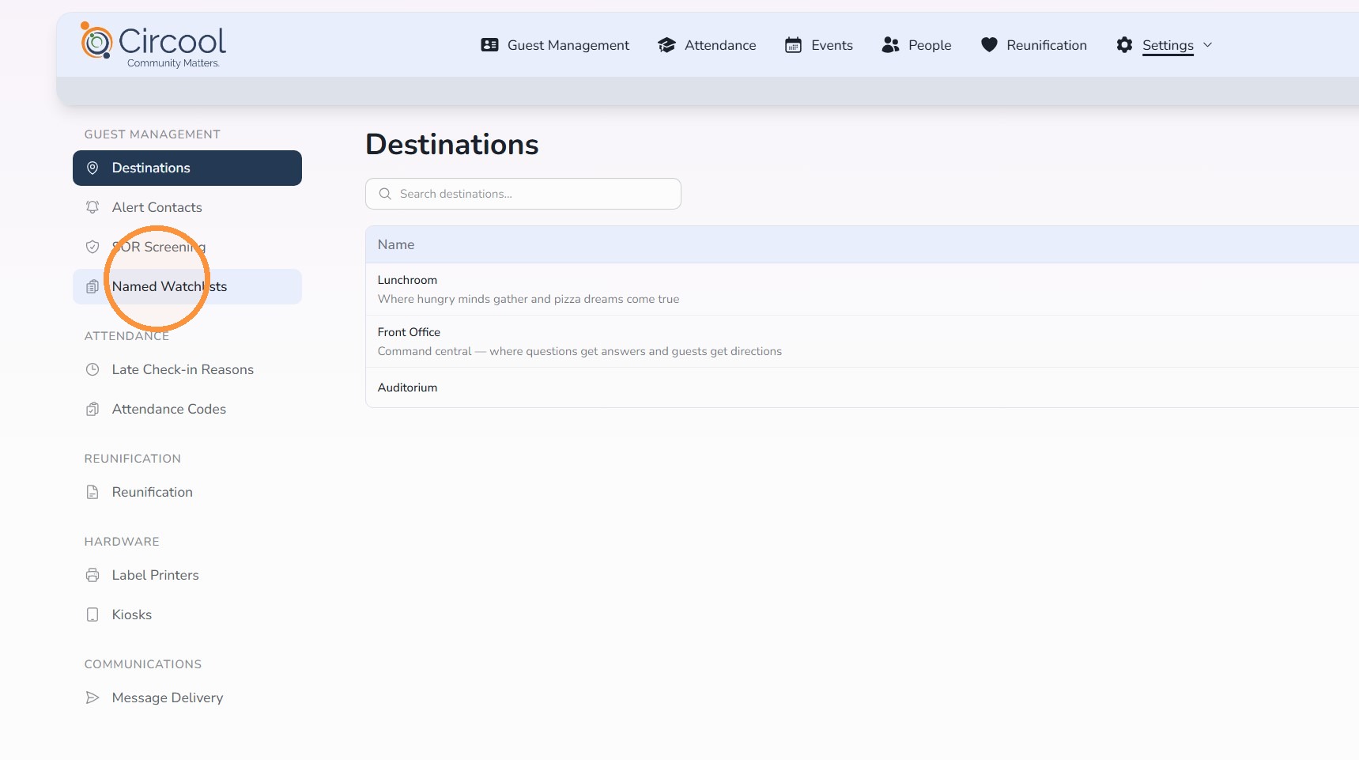Click the Attendance graduation cap icon
1359x760 pixels.
666,45
